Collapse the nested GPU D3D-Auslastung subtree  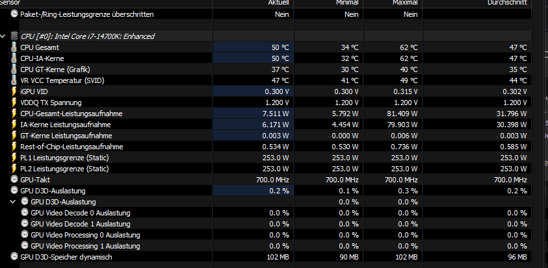click(14, 202)
